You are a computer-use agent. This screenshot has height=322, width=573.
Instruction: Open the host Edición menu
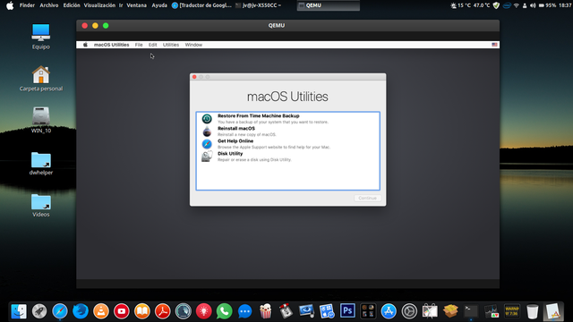point(72,5)
